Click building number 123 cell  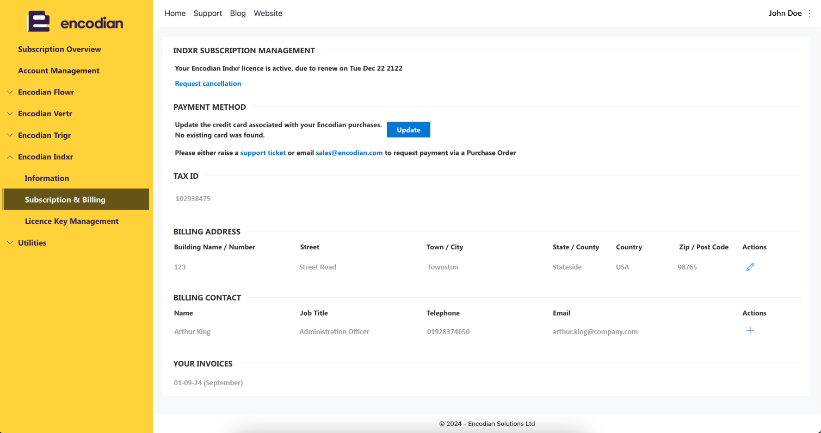180,267
